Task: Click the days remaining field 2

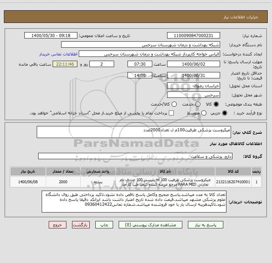Action: coord(102,64)
